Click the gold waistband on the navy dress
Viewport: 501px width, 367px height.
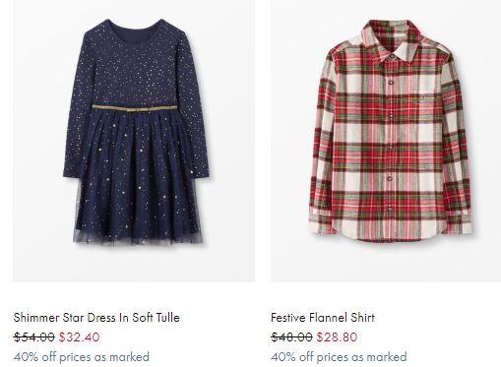135,107
